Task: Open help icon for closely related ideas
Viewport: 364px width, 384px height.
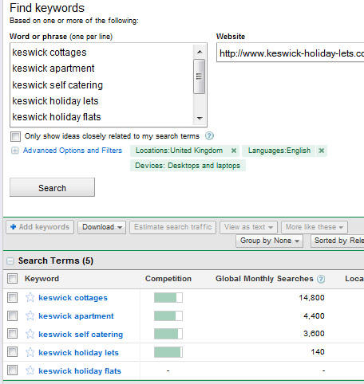Action: (x=209, y=136)
